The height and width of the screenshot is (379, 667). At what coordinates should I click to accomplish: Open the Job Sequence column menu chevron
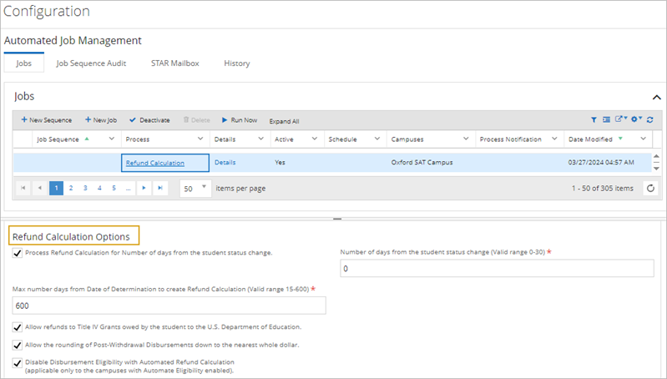(x=112, y=139)
